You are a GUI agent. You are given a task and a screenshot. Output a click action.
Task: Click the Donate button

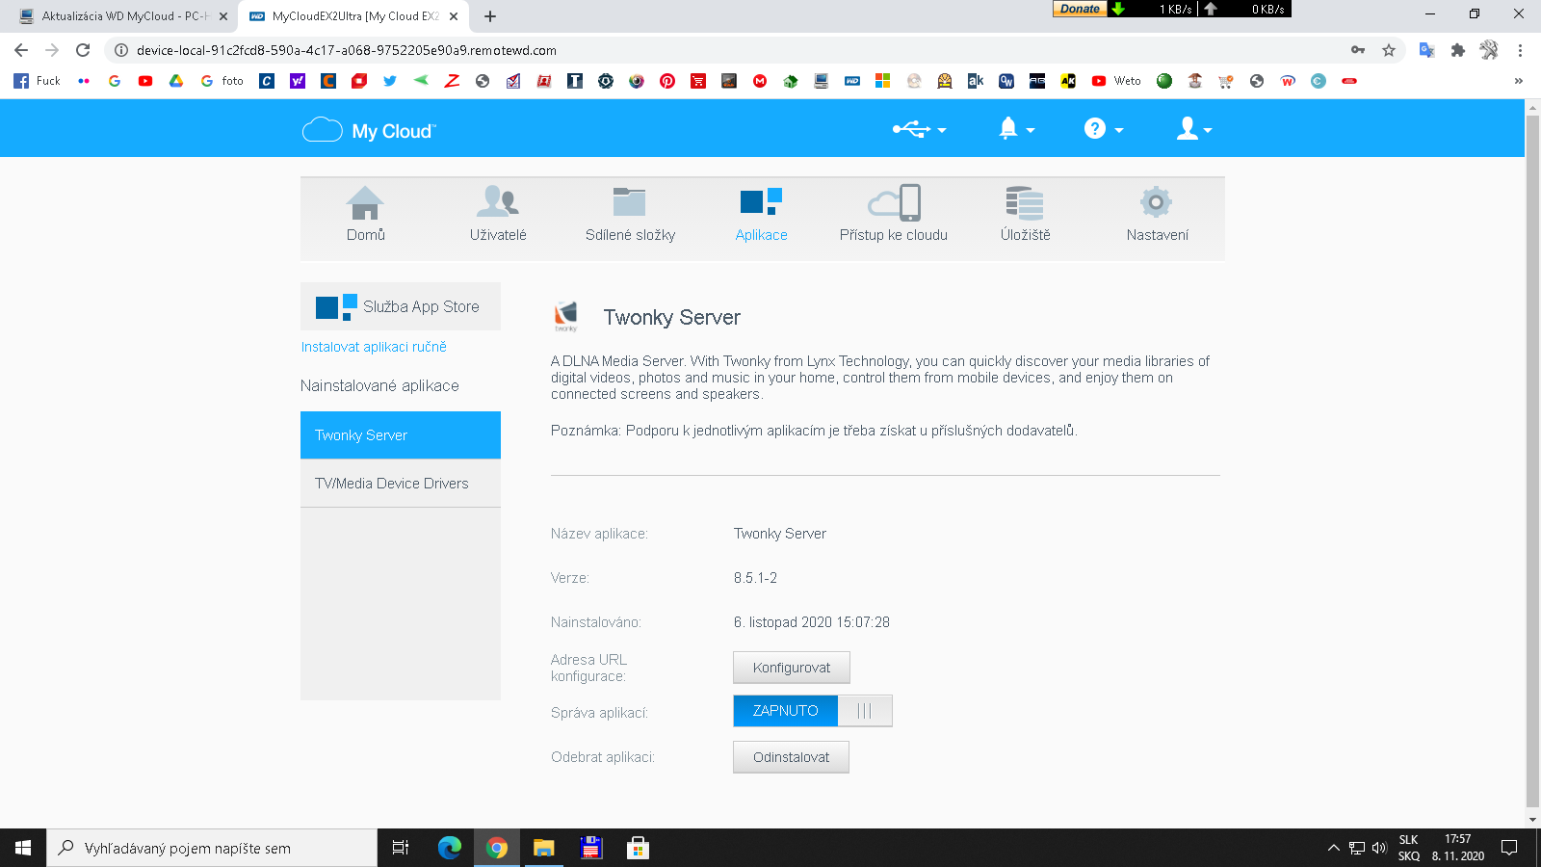pyautogui.click(x=1080, y=9)
